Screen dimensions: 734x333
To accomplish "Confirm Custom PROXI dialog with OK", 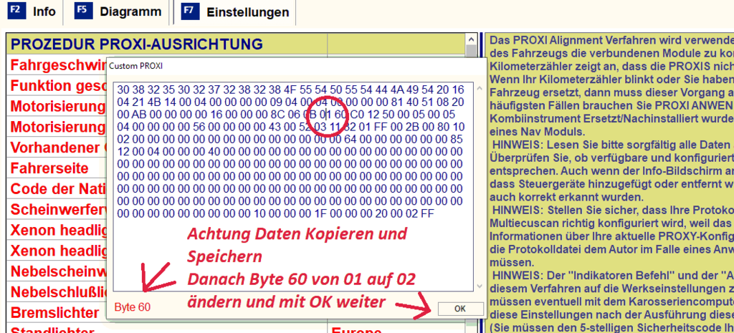I will click(x=461, y=309).
